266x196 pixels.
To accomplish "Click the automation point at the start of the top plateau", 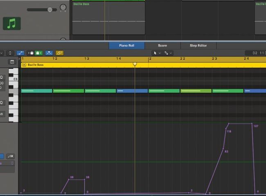I will click(229, 123).
